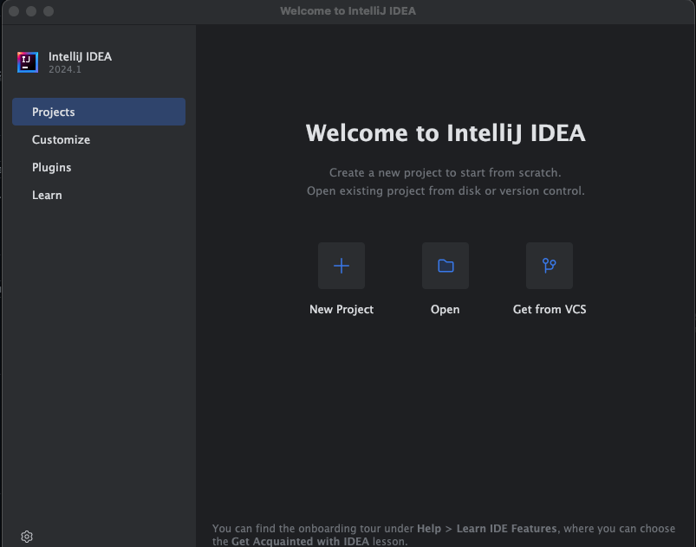Viewport: 696px width, 547px height.
Task: Click the Get from VCS branch icon
Action: [549, 266]
